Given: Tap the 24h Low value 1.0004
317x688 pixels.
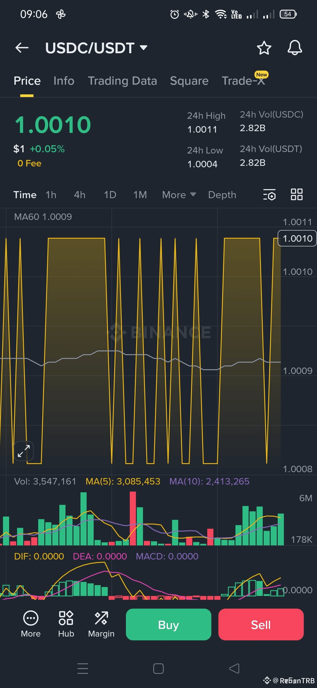Looking at the screenshot, I should click(x=202, y=164).
